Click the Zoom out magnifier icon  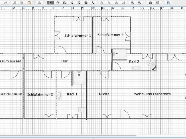point(139,3)
